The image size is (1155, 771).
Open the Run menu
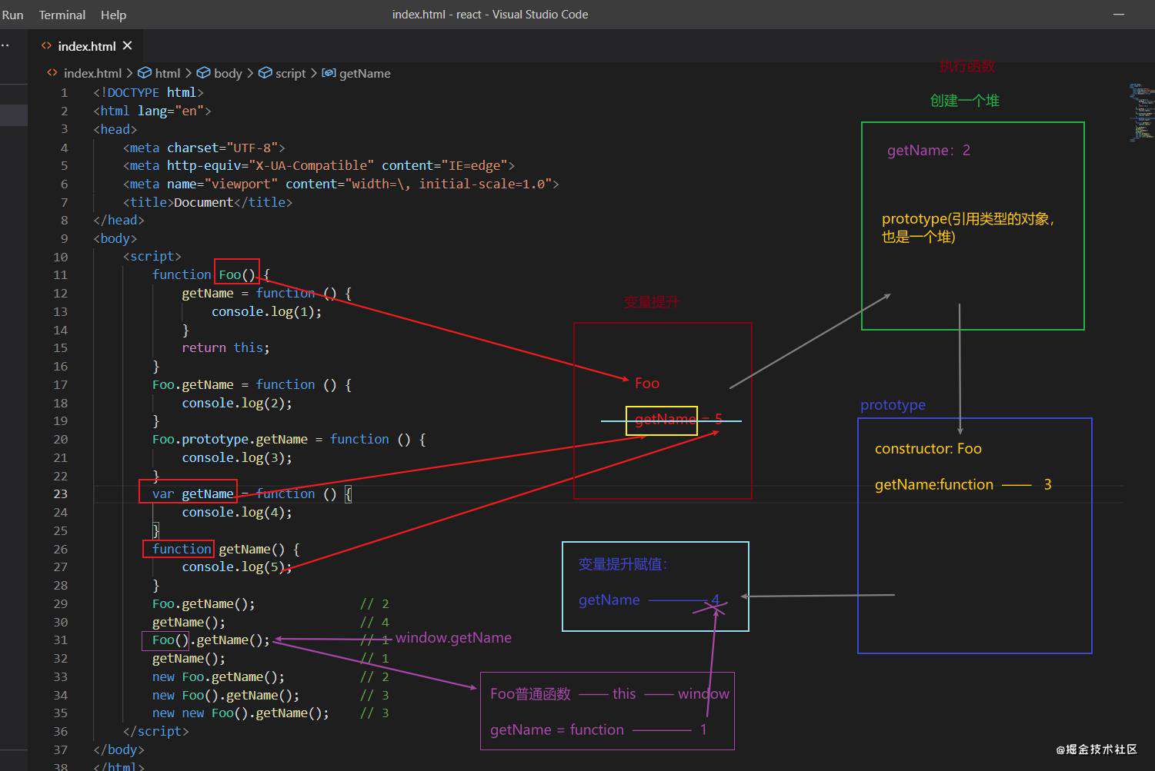[x=12, y=15]
